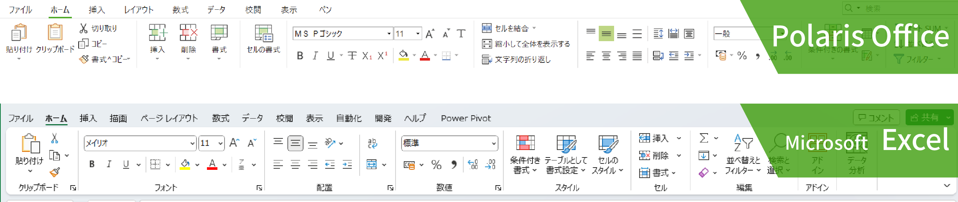
Task: Increase font size in Polaris Office
Action: (430, 34)
